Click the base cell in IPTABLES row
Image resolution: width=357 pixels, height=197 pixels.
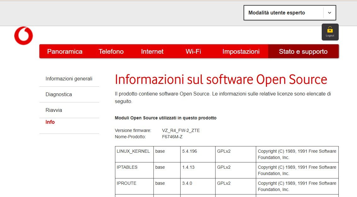(167, 170)
